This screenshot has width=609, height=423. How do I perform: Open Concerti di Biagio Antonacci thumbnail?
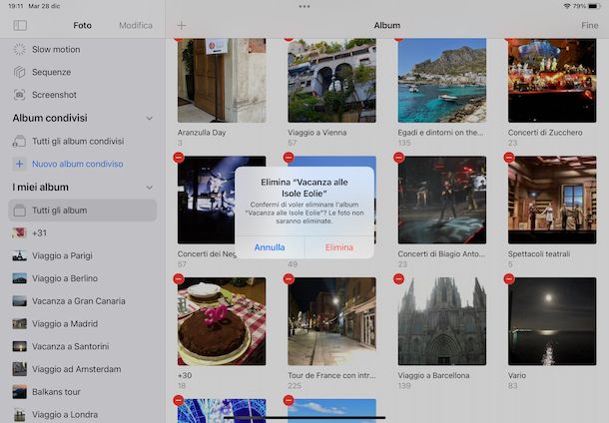point(442,200)
